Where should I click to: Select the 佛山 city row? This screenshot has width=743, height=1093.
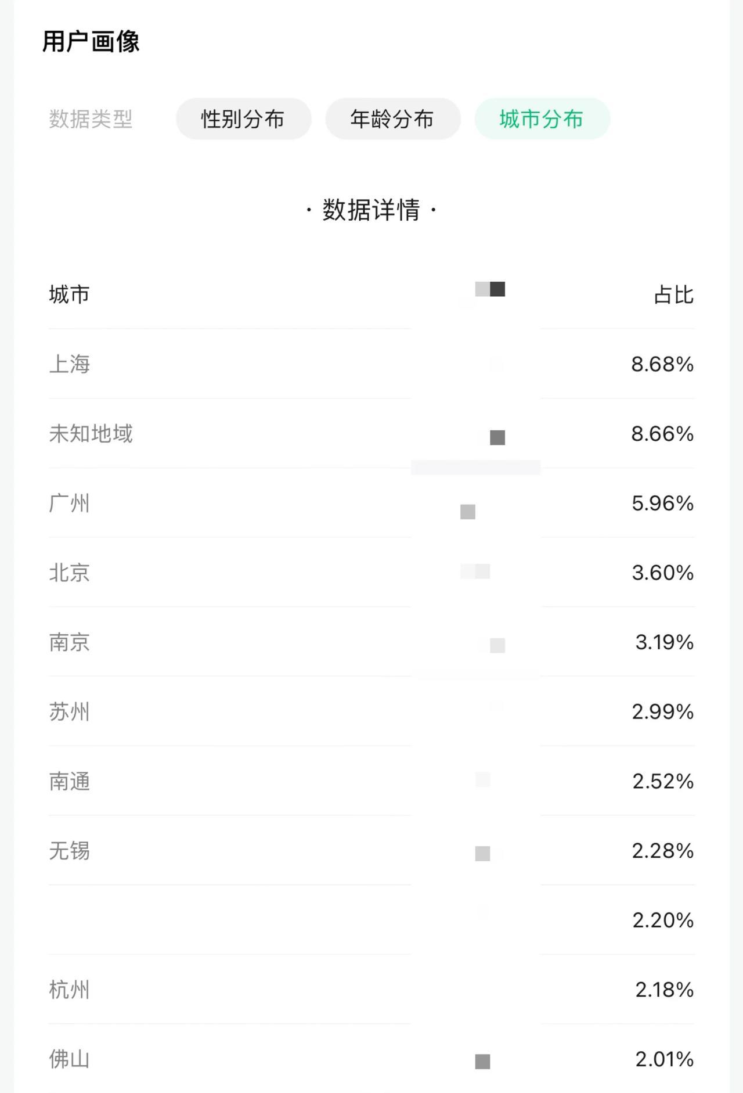pyautogui.click(x=371, y=1059)
